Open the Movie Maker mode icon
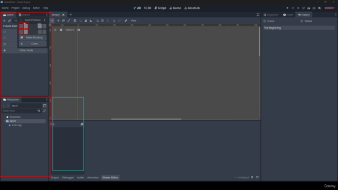The width and height of the screenshot is (338, 190). [320, 8]
